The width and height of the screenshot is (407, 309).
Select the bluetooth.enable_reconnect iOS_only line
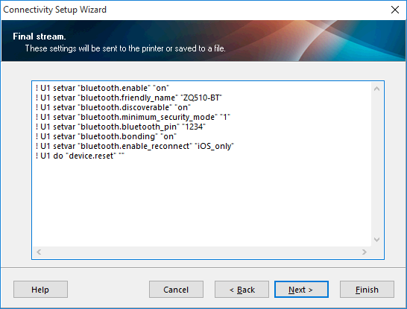135,146
